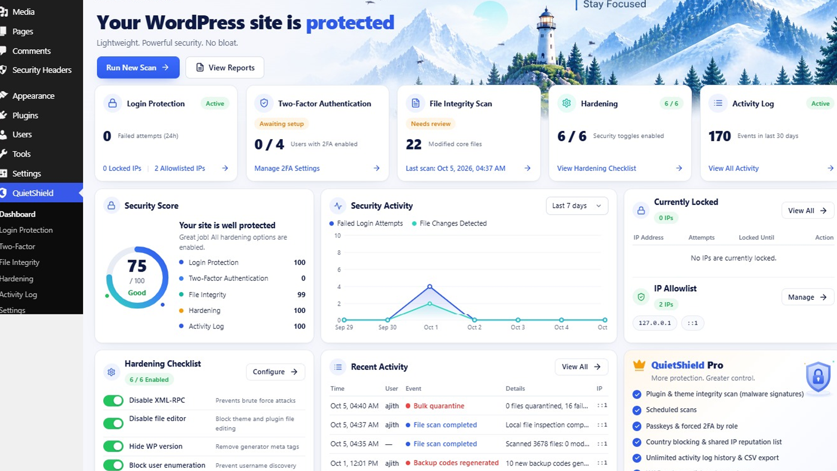
Task: Click the IP Allowlist shield icon
Action: (641, 297)
